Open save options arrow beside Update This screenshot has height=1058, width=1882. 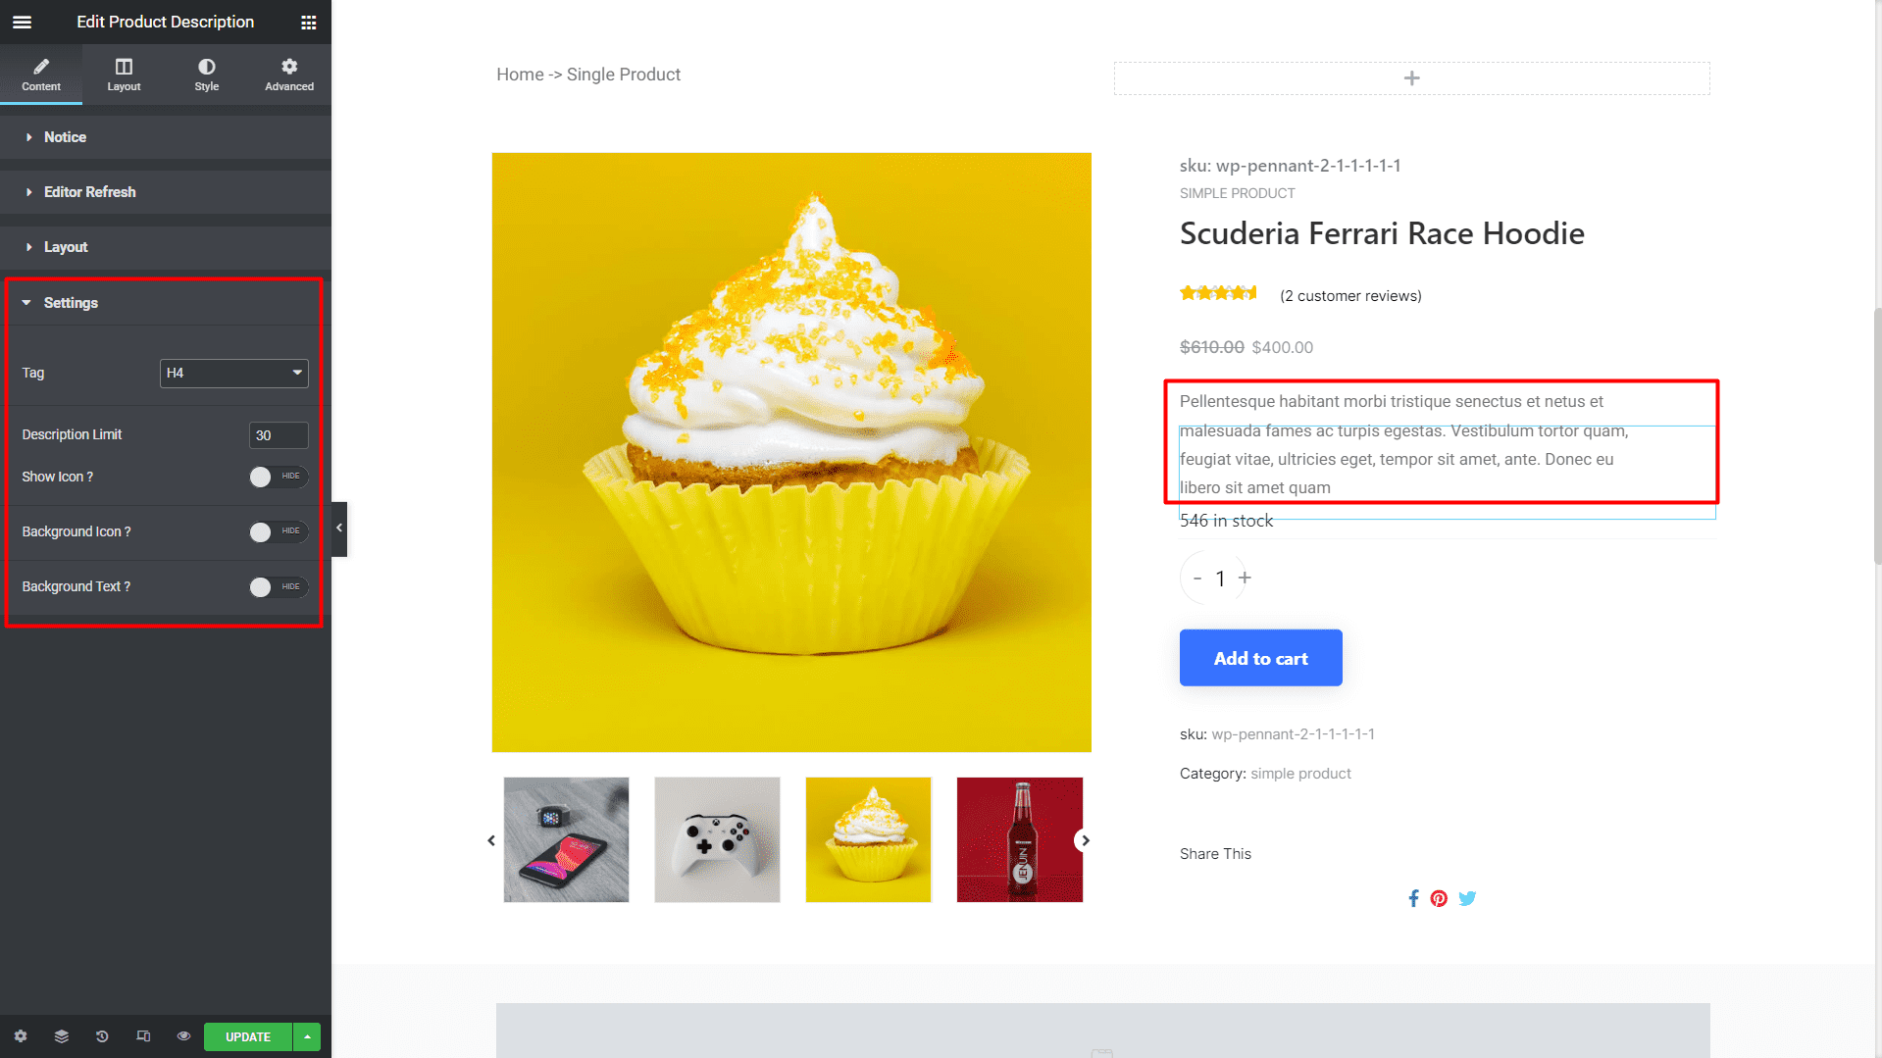click(x=307, y=1036)
